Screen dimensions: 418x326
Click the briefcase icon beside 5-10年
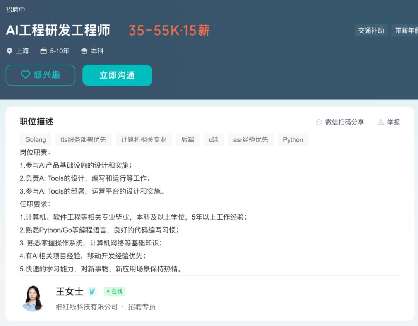pyautogui.click(x=43, y=51)
